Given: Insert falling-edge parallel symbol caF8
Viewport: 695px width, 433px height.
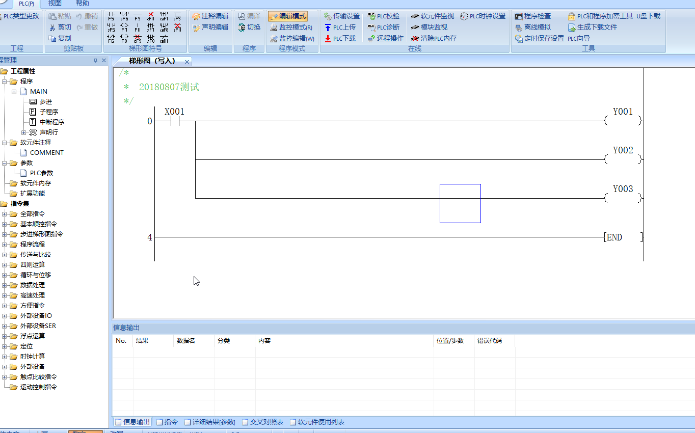Looking at the screenshot, I should pos(164,28).
